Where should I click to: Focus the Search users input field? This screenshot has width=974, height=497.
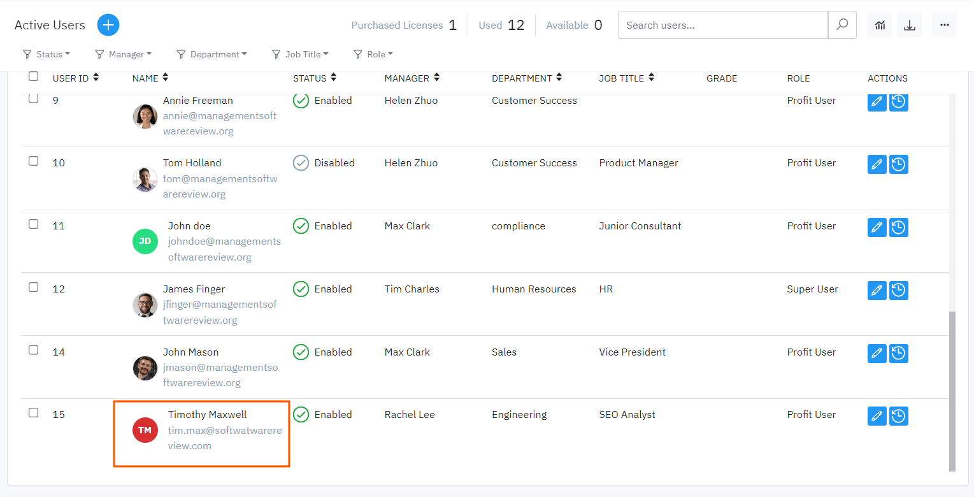[x=723, y=25]
